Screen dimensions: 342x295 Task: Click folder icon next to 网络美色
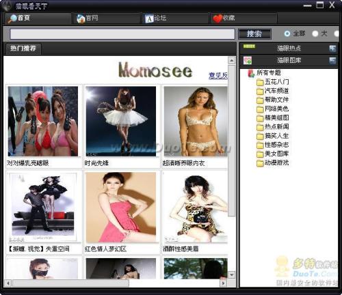[260, 109]
